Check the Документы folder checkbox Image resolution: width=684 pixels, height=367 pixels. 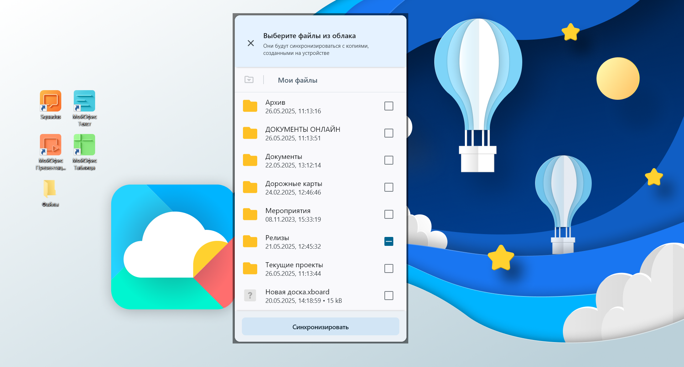point(389,160)
